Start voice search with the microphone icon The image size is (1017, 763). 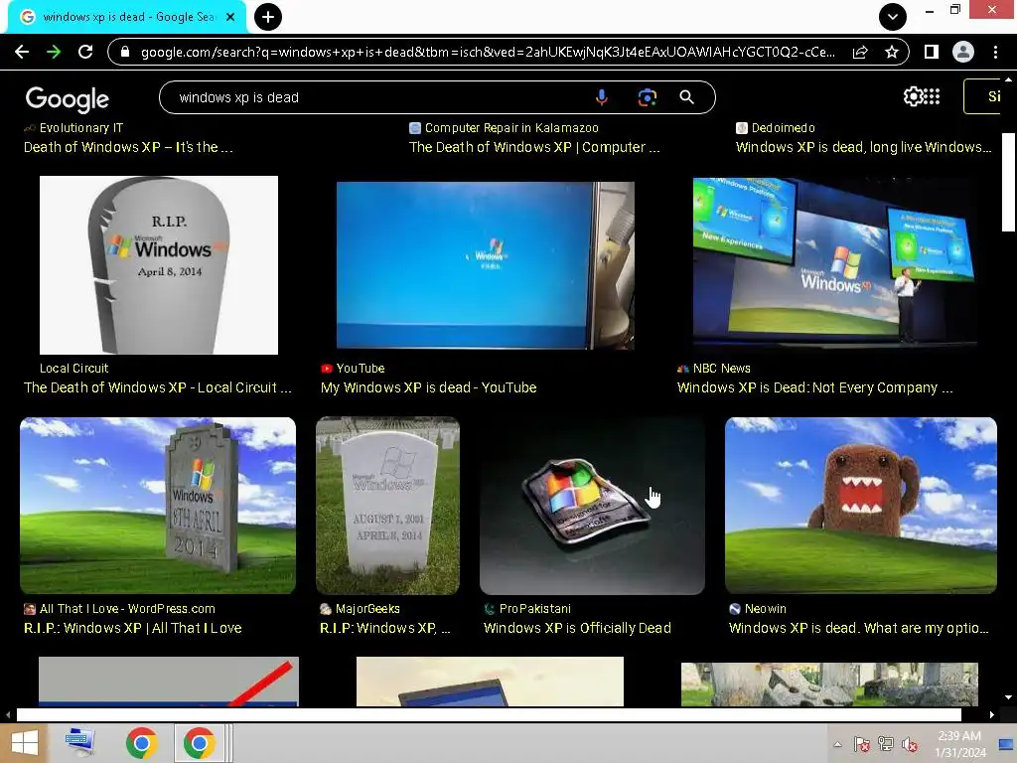coord(601,97)
